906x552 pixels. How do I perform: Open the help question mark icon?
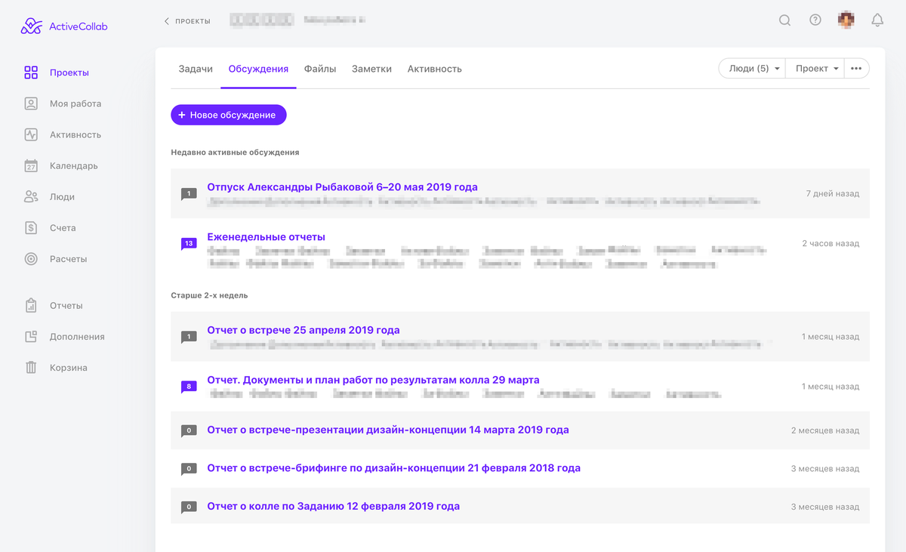pos(815,20)
